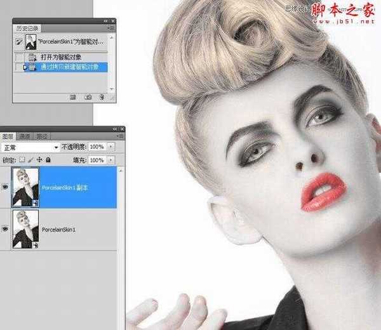Image resolution: width=381 pixels, height=330 pixels.
Task: Open the blend mode dropdown showing 正常
Action: pyautogui.click(x=30, y=147)
